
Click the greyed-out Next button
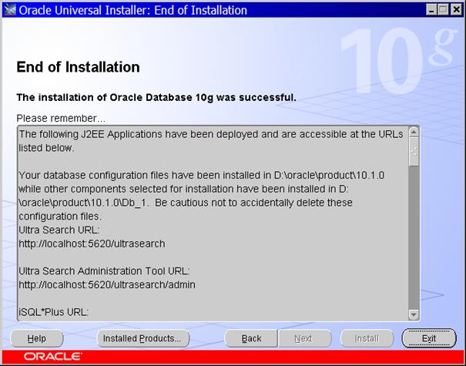303,338
